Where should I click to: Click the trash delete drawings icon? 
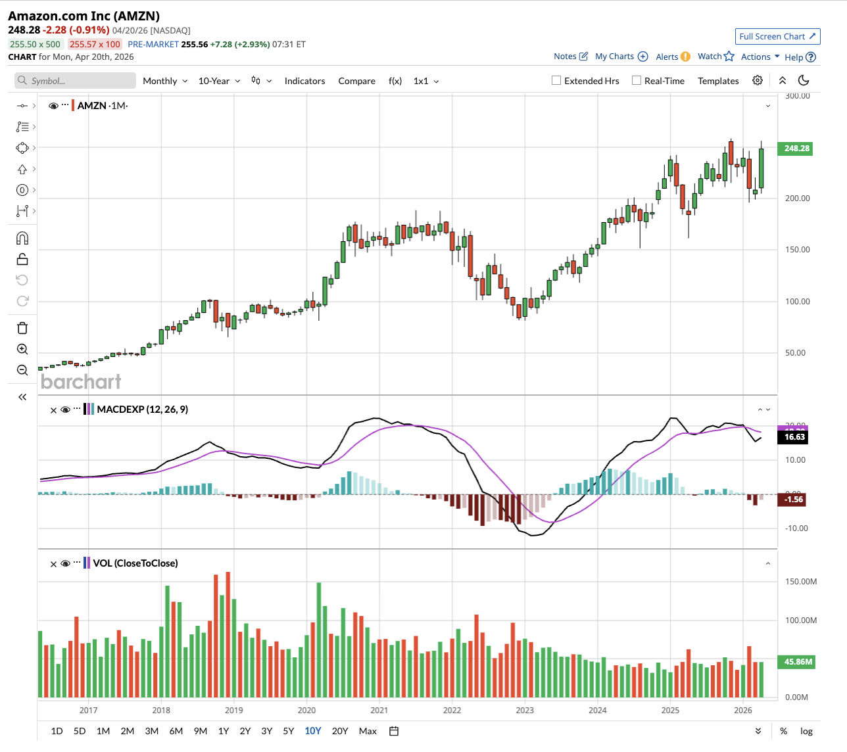(x=22, y=328)
